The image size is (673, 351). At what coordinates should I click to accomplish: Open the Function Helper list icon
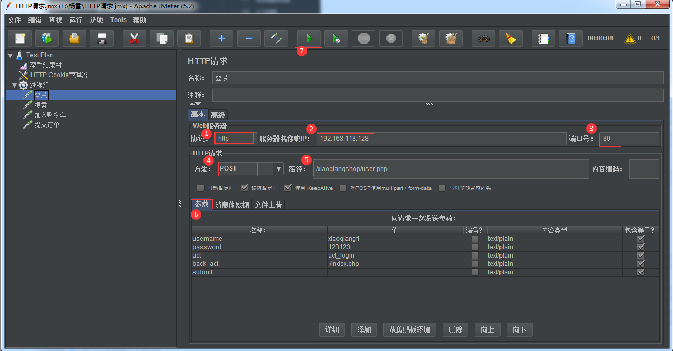tap(543, 38)
